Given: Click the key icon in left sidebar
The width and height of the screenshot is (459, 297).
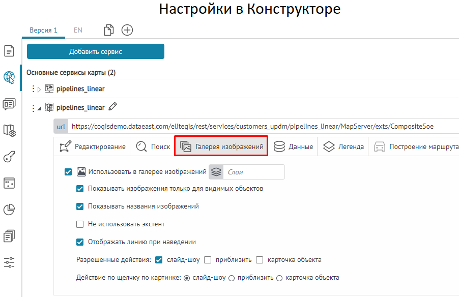Looking at the screenshot, I should [x=9, y=157].
